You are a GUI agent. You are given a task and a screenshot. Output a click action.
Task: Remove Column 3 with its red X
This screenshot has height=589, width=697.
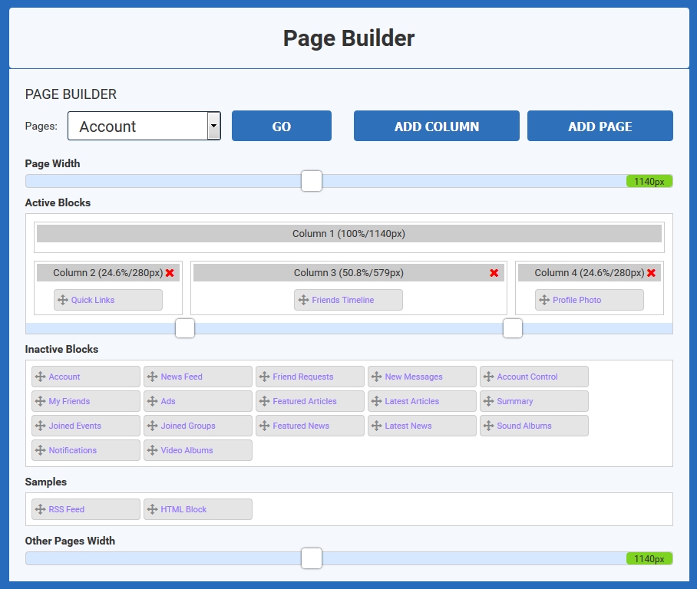pyautogui.click(x=494, y=273)
